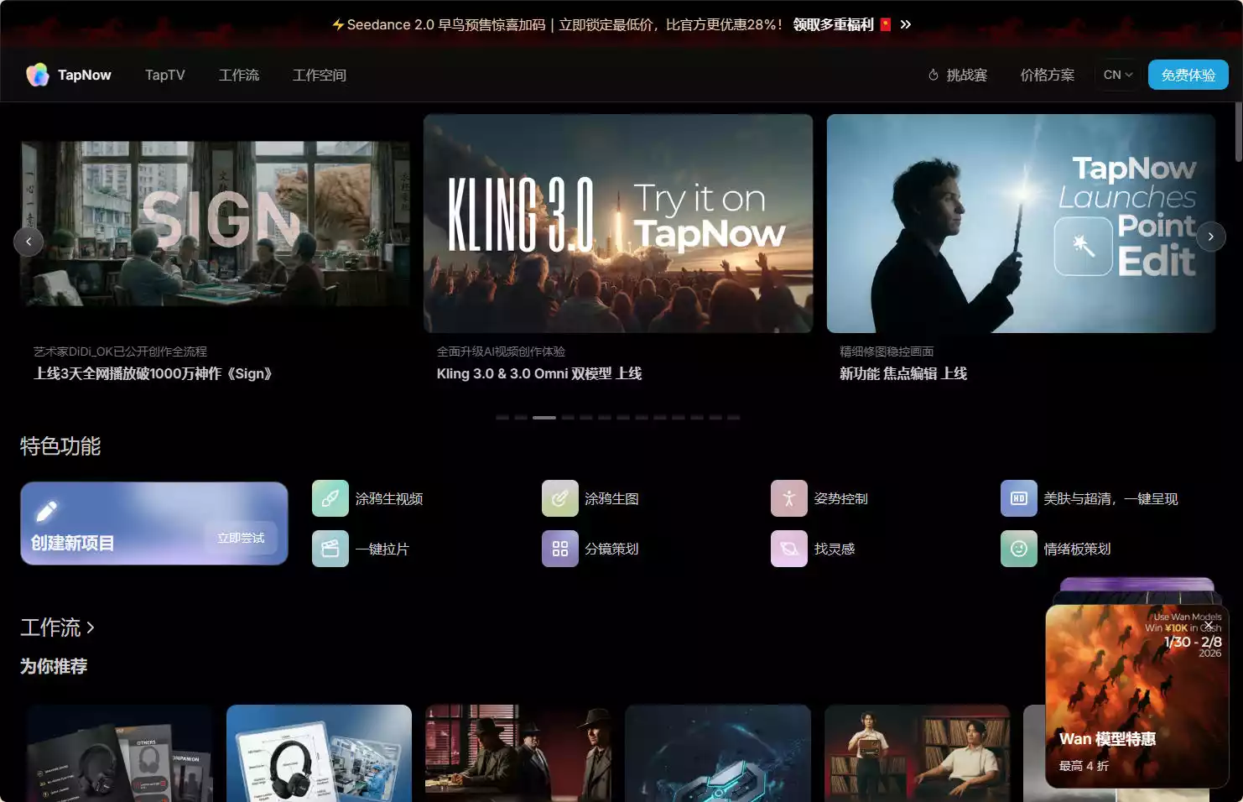This screenshot has width=1243, height=802.
Task: Click the 分镜策划 grid icon
Action: click(x=560, y=549)
